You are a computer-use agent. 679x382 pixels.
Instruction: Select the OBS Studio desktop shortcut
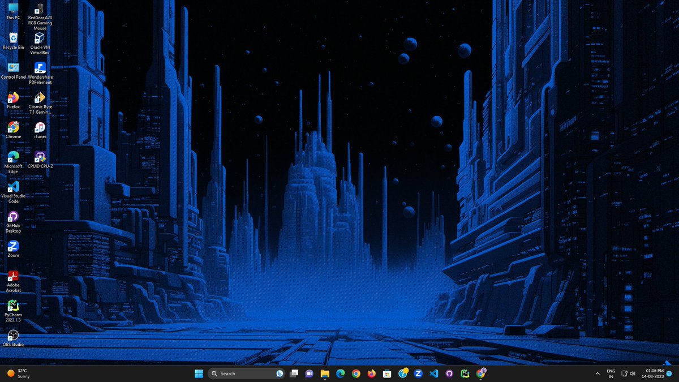(x=13, y=338)
